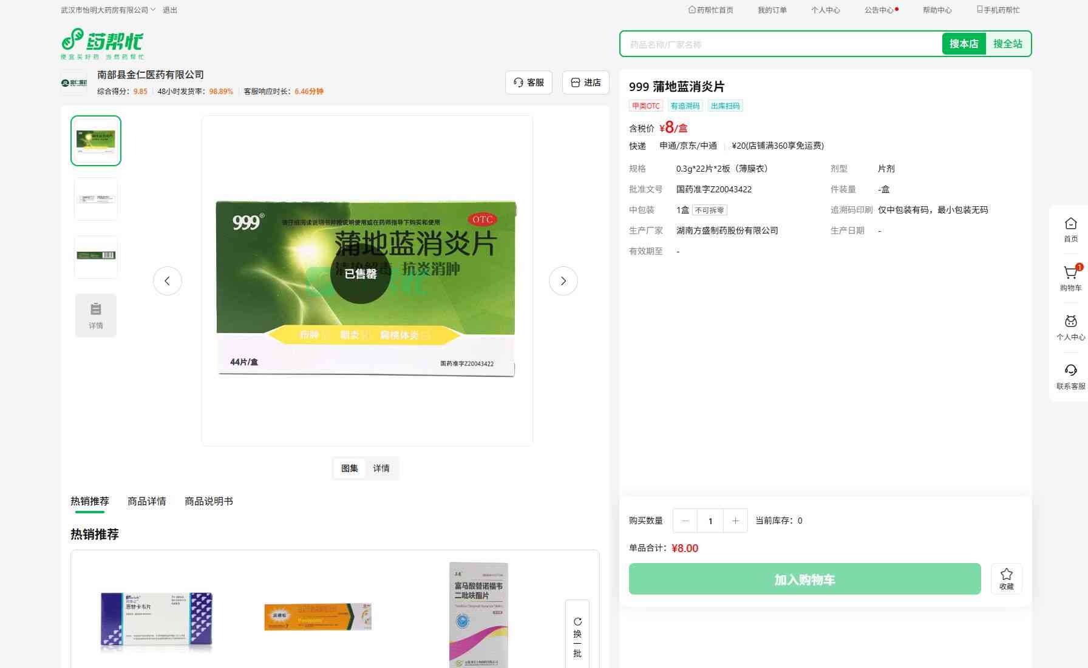The width and height of the screenshot is (1088, 668).
Task: Switch to the 商品详情 tab
Action: coord(146,501)
